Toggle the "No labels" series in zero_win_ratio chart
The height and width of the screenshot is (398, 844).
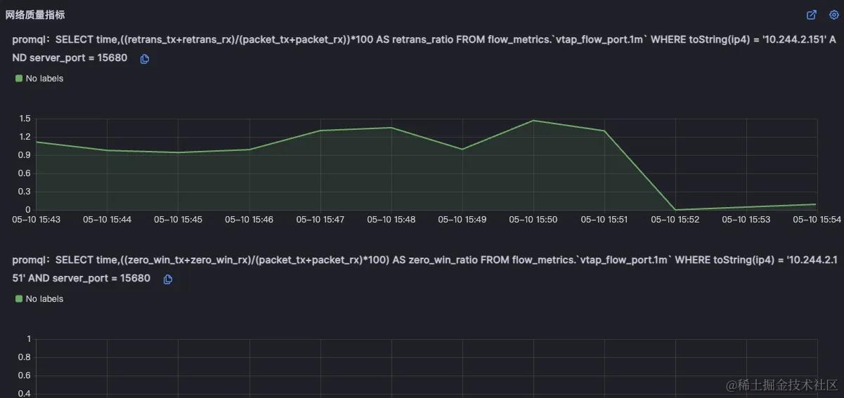coord(44,299)
